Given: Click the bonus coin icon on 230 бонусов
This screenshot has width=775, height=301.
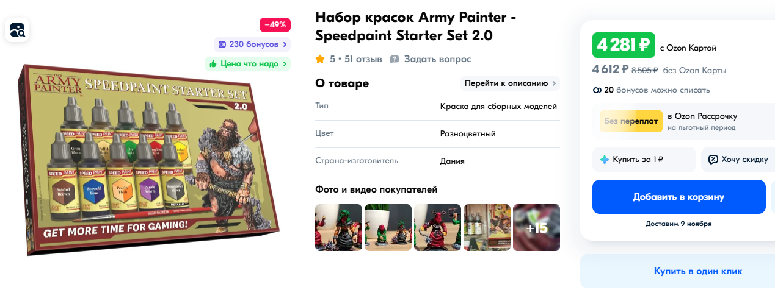Looking at the screenshot, I should (x=222, y=44).
